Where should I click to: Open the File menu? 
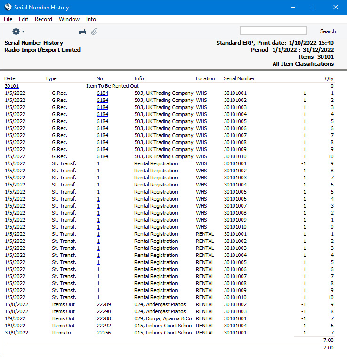point(8,19)
